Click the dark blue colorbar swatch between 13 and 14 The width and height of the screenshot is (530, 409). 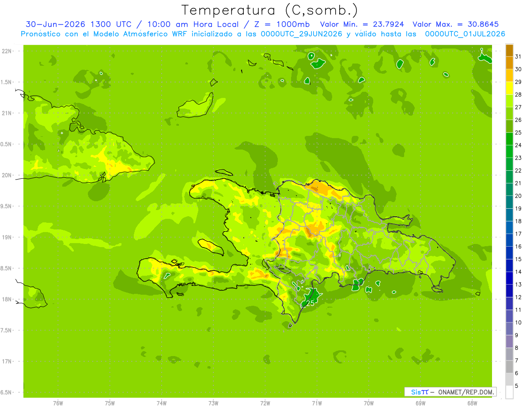[509, 278]
